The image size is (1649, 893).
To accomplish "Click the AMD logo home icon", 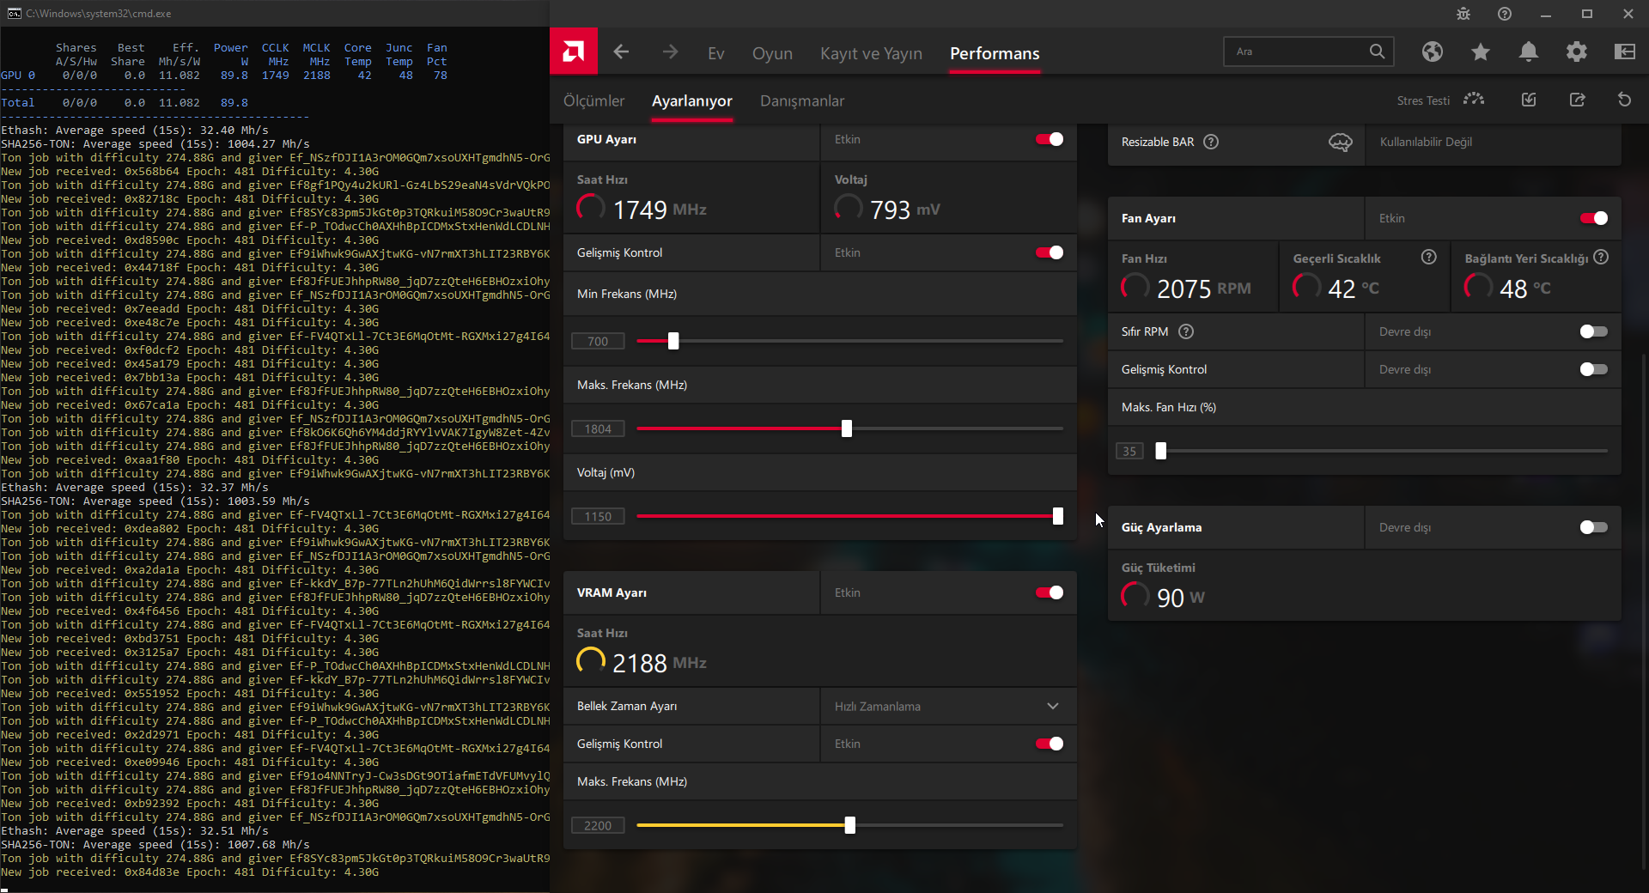I will tap(574, 52).
